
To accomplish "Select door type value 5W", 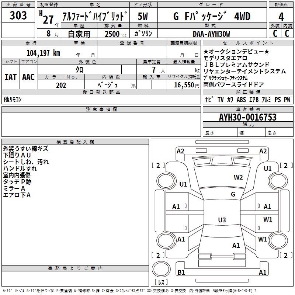I will coord(143,16).
